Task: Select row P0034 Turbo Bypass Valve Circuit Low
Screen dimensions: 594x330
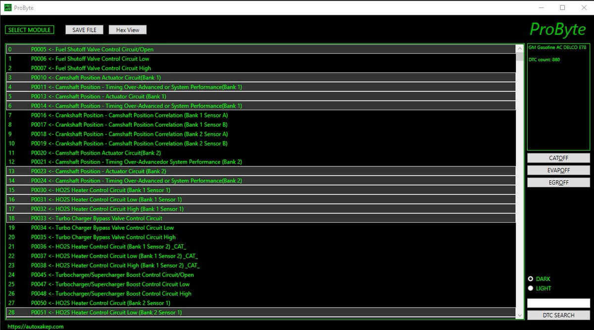Action: 261,228
